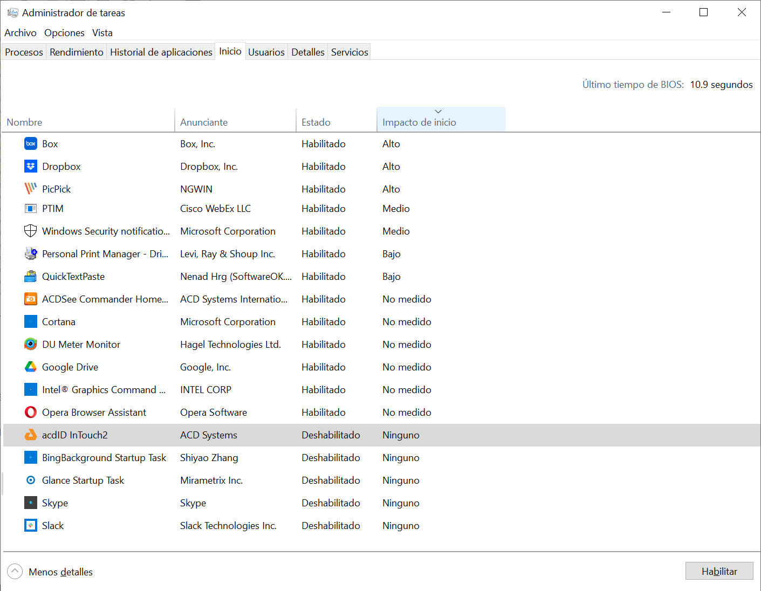Viewport: 761px width, 591px height.
Task: Click the Mirametrix Inc. publisher cell
Action: tap(211, 480)
